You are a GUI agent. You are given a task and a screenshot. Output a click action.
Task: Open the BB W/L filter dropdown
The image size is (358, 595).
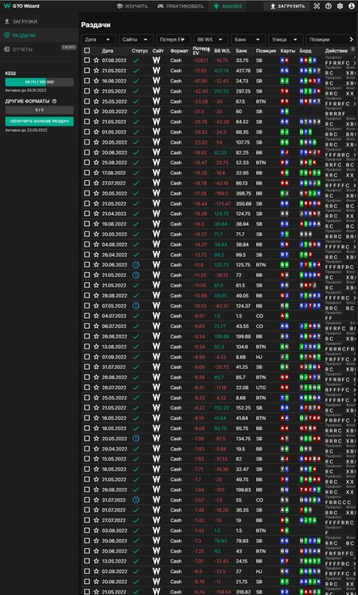(210, 39)
